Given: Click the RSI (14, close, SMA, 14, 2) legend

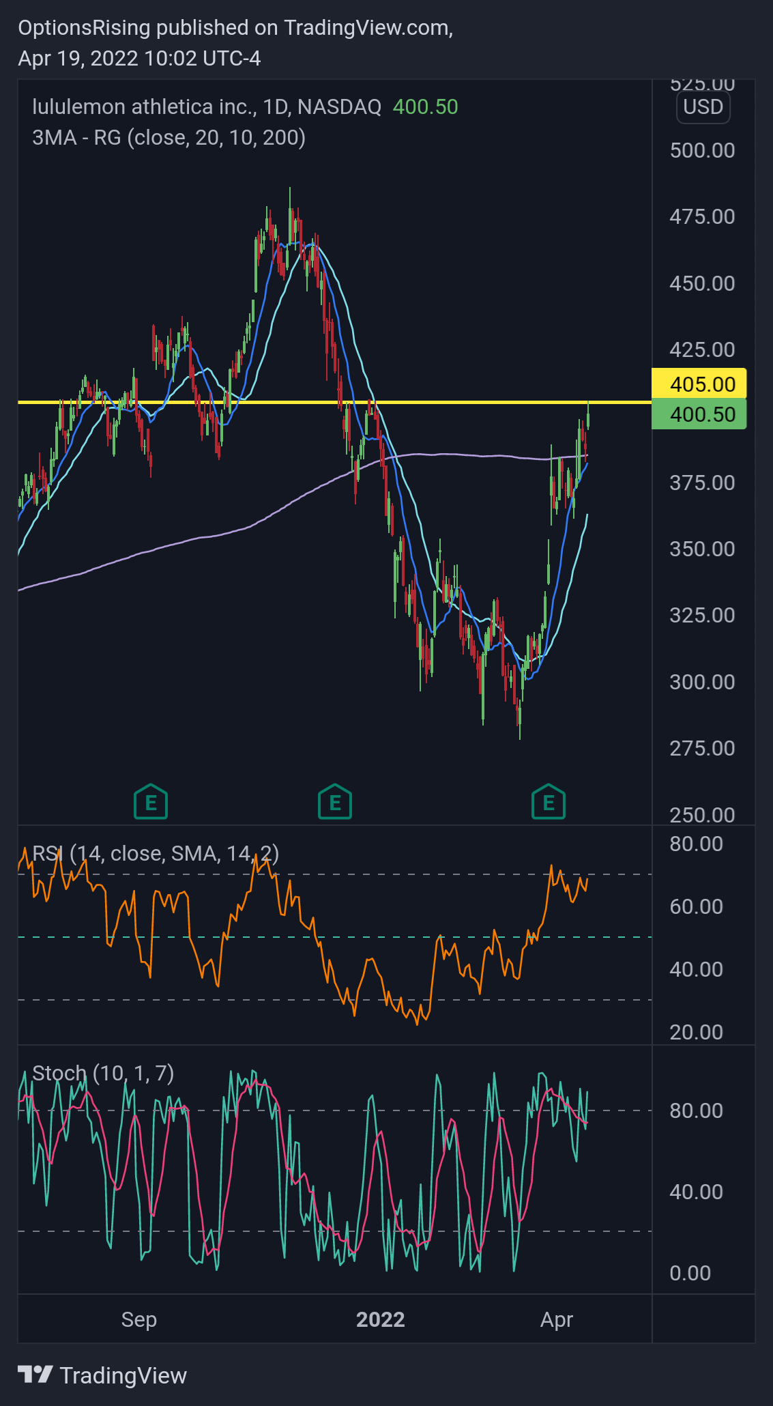Looking at the screenshot, I should tap(156, 853).
